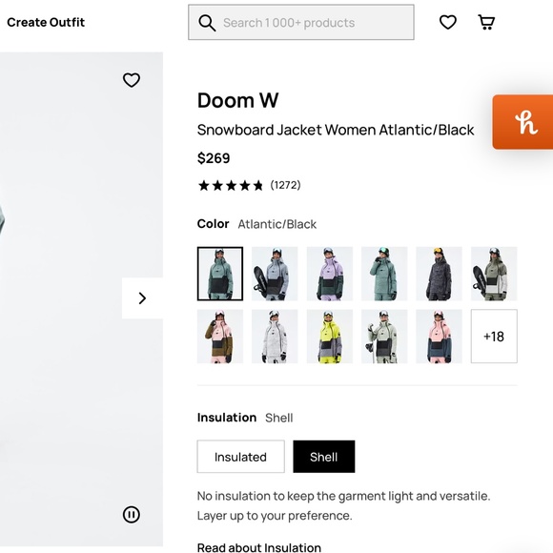Click the Snowboard Jacket Women Atlantic/Black subtitle
The image size is (553, 553).
pyautogui.click(x=336, y=130)
